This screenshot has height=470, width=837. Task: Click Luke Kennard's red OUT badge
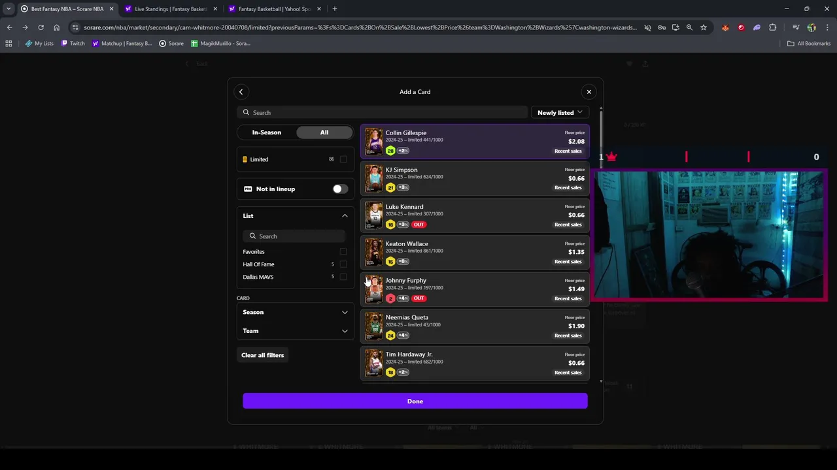point(418,225)
